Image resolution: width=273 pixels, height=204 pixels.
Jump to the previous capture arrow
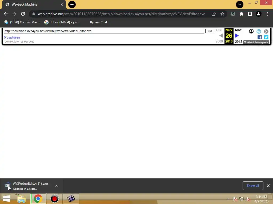coord(221,36)
